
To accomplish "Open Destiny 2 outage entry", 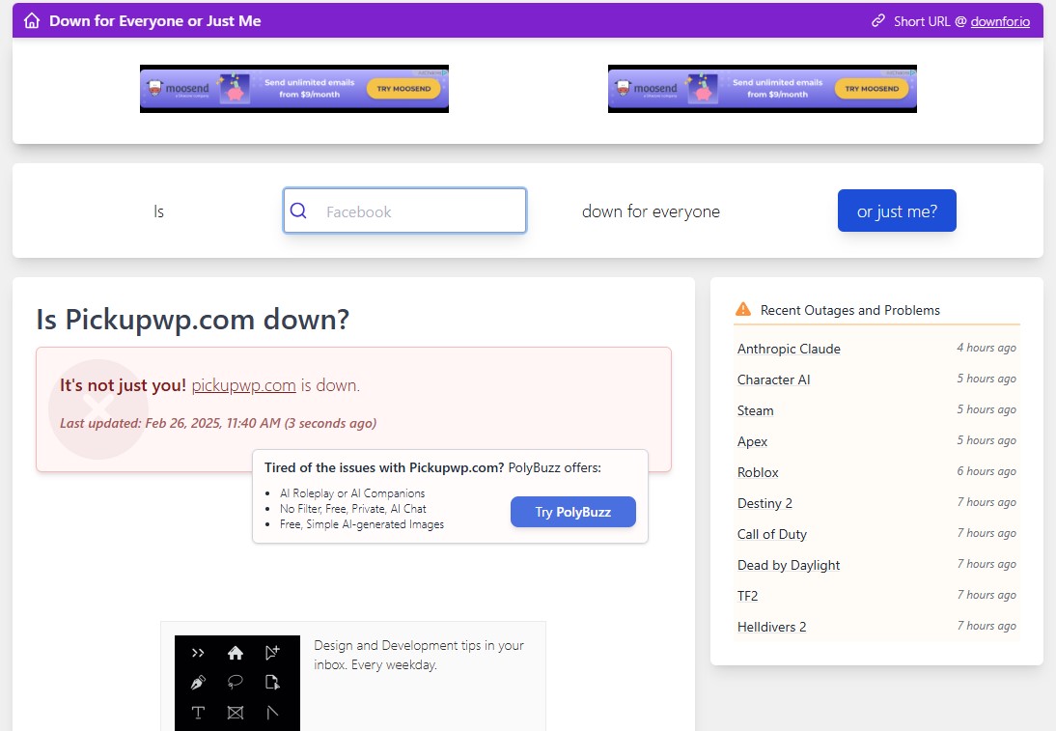I will pyautogui.click(x=764, y=503).
